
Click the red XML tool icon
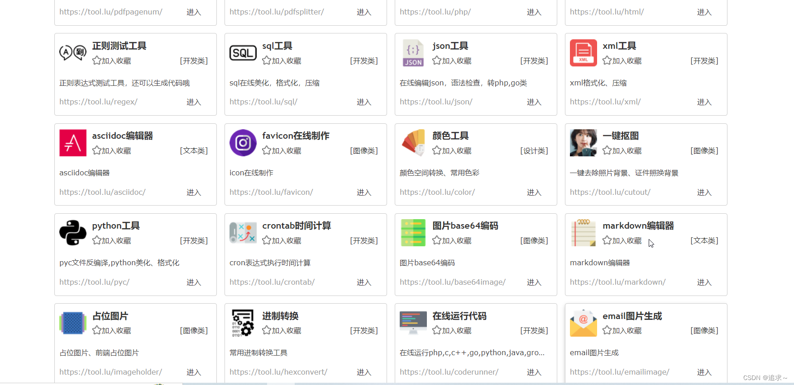coord(584,53)
